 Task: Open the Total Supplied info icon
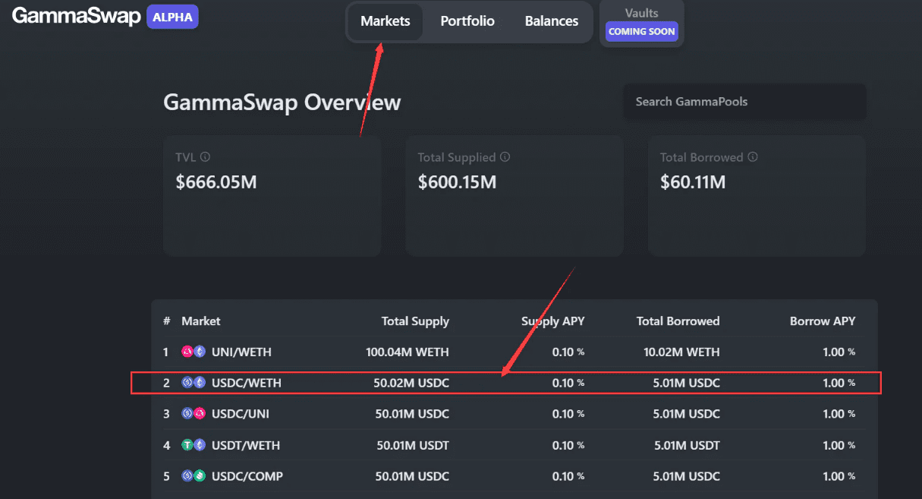click(x=505, y=157)
